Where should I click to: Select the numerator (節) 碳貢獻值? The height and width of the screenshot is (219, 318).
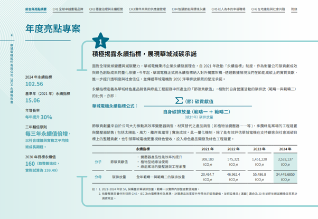[199, 101]
